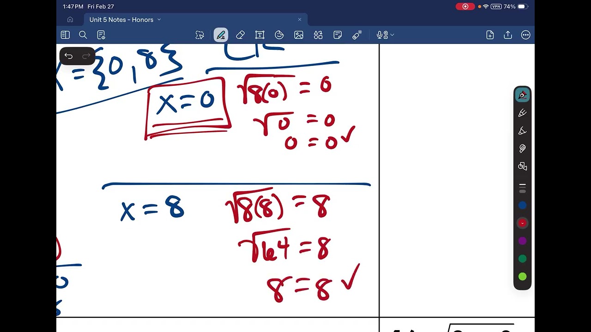Open the Unit 5 Notes title dropdown
Image resolution: width=591 pixels, height=332 pixels.
tap(159, 19)
